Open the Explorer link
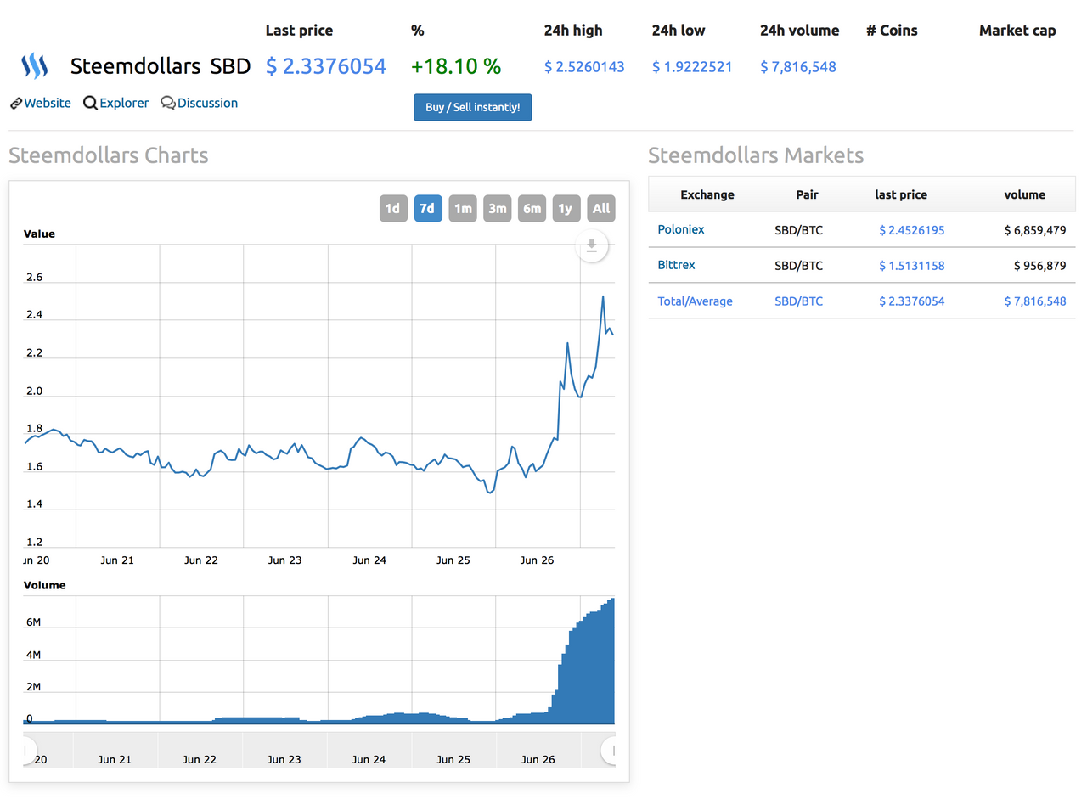 click(x=124, y=103)
